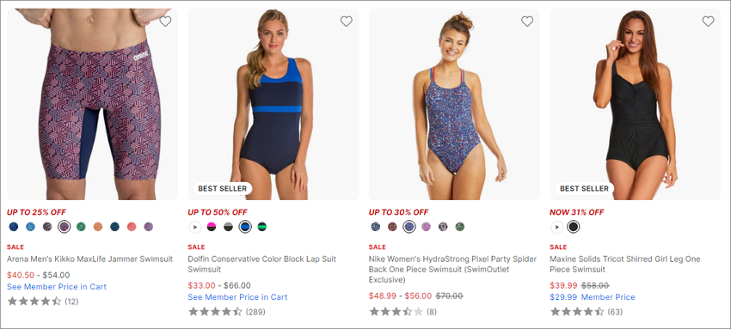Select the green Arena Jammer color swatch
Image resolution: width=731 pixels, height=329 pixels.
pos(81,227)
